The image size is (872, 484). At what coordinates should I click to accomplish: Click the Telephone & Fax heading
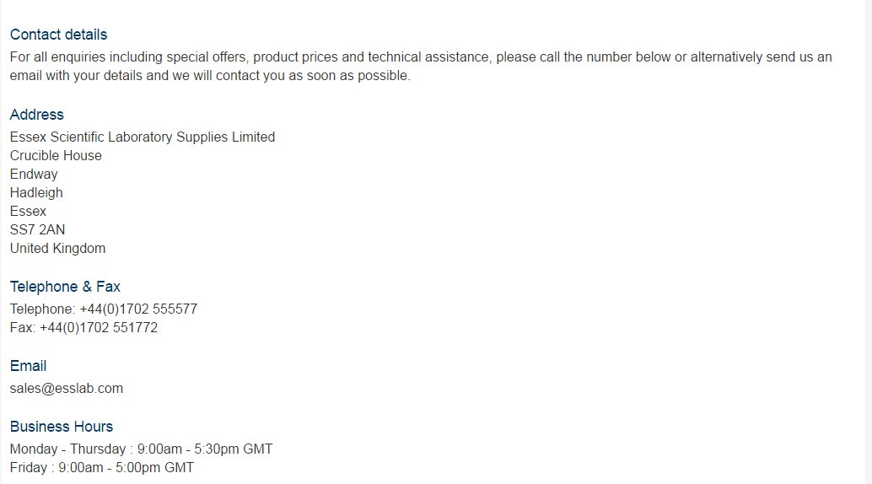coord(65,287)
